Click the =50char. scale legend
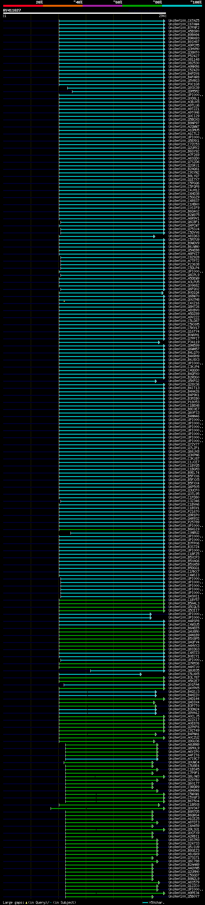This screenshot has width=205, height=905. pyautogui.click(x=153, y=902)
